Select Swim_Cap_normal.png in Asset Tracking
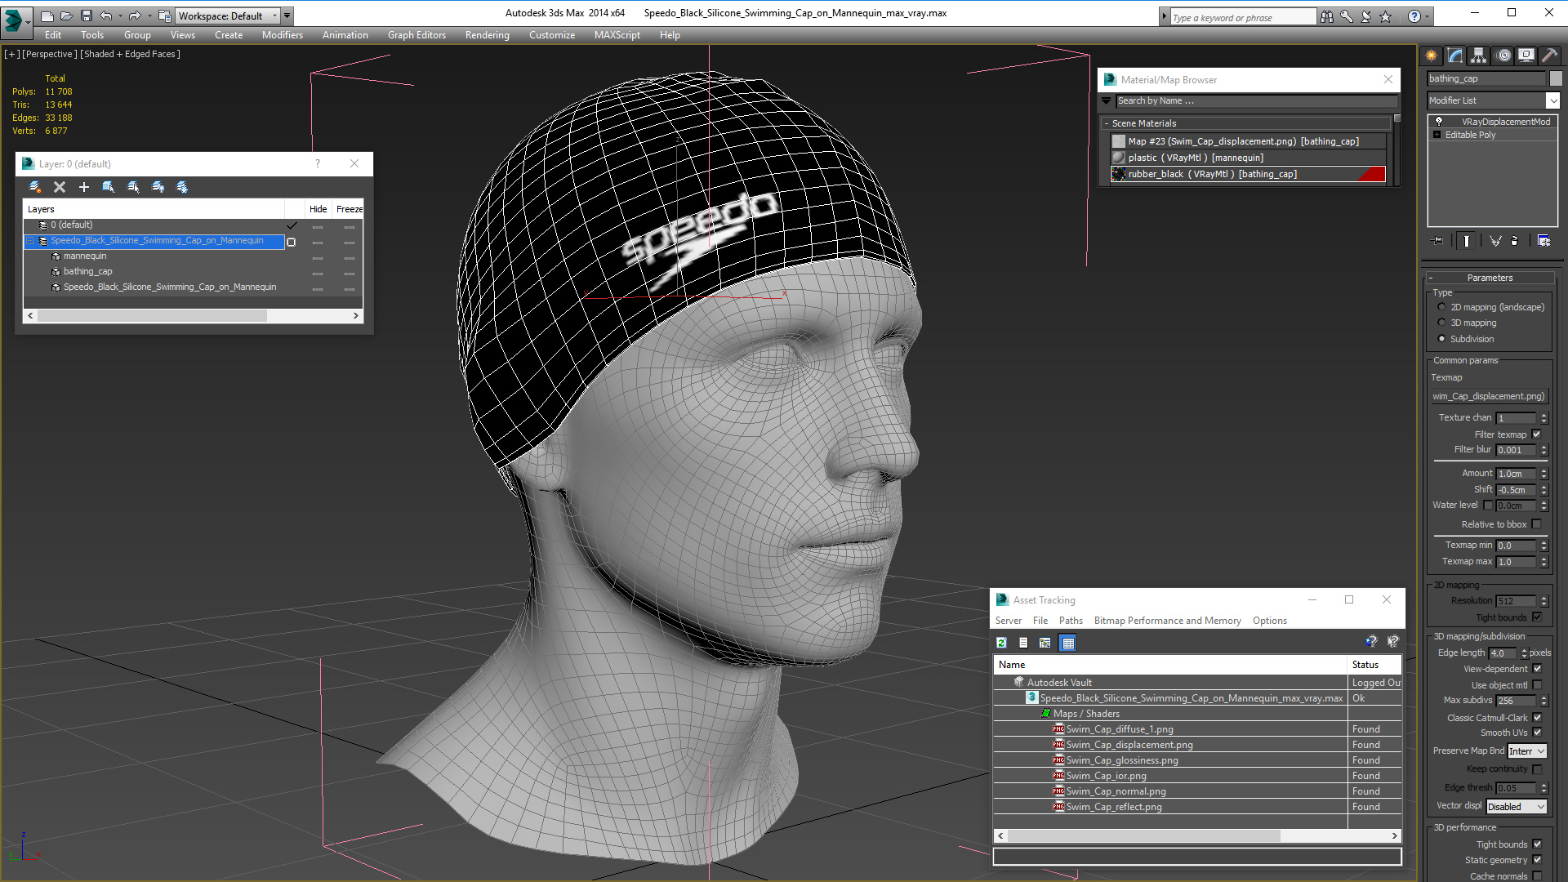The image size is (1568, 882). (1116, 791)
